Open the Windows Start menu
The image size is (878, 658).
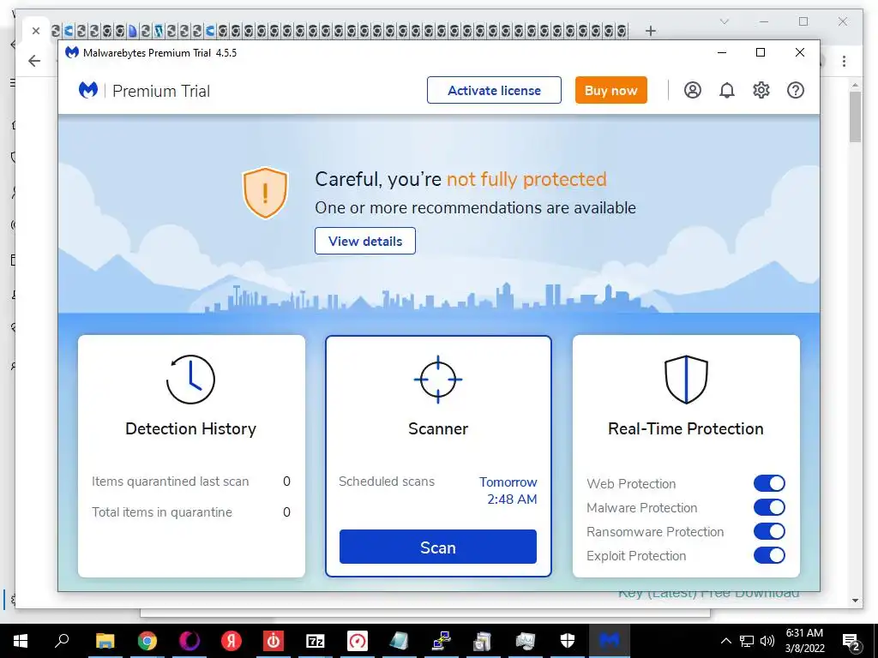tap(21, 641)
